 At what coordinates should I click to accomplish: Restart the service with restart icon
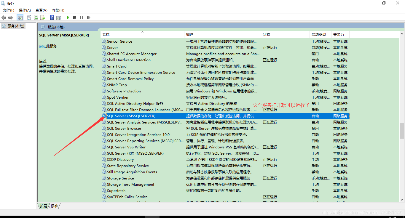[x=88, y=17]
